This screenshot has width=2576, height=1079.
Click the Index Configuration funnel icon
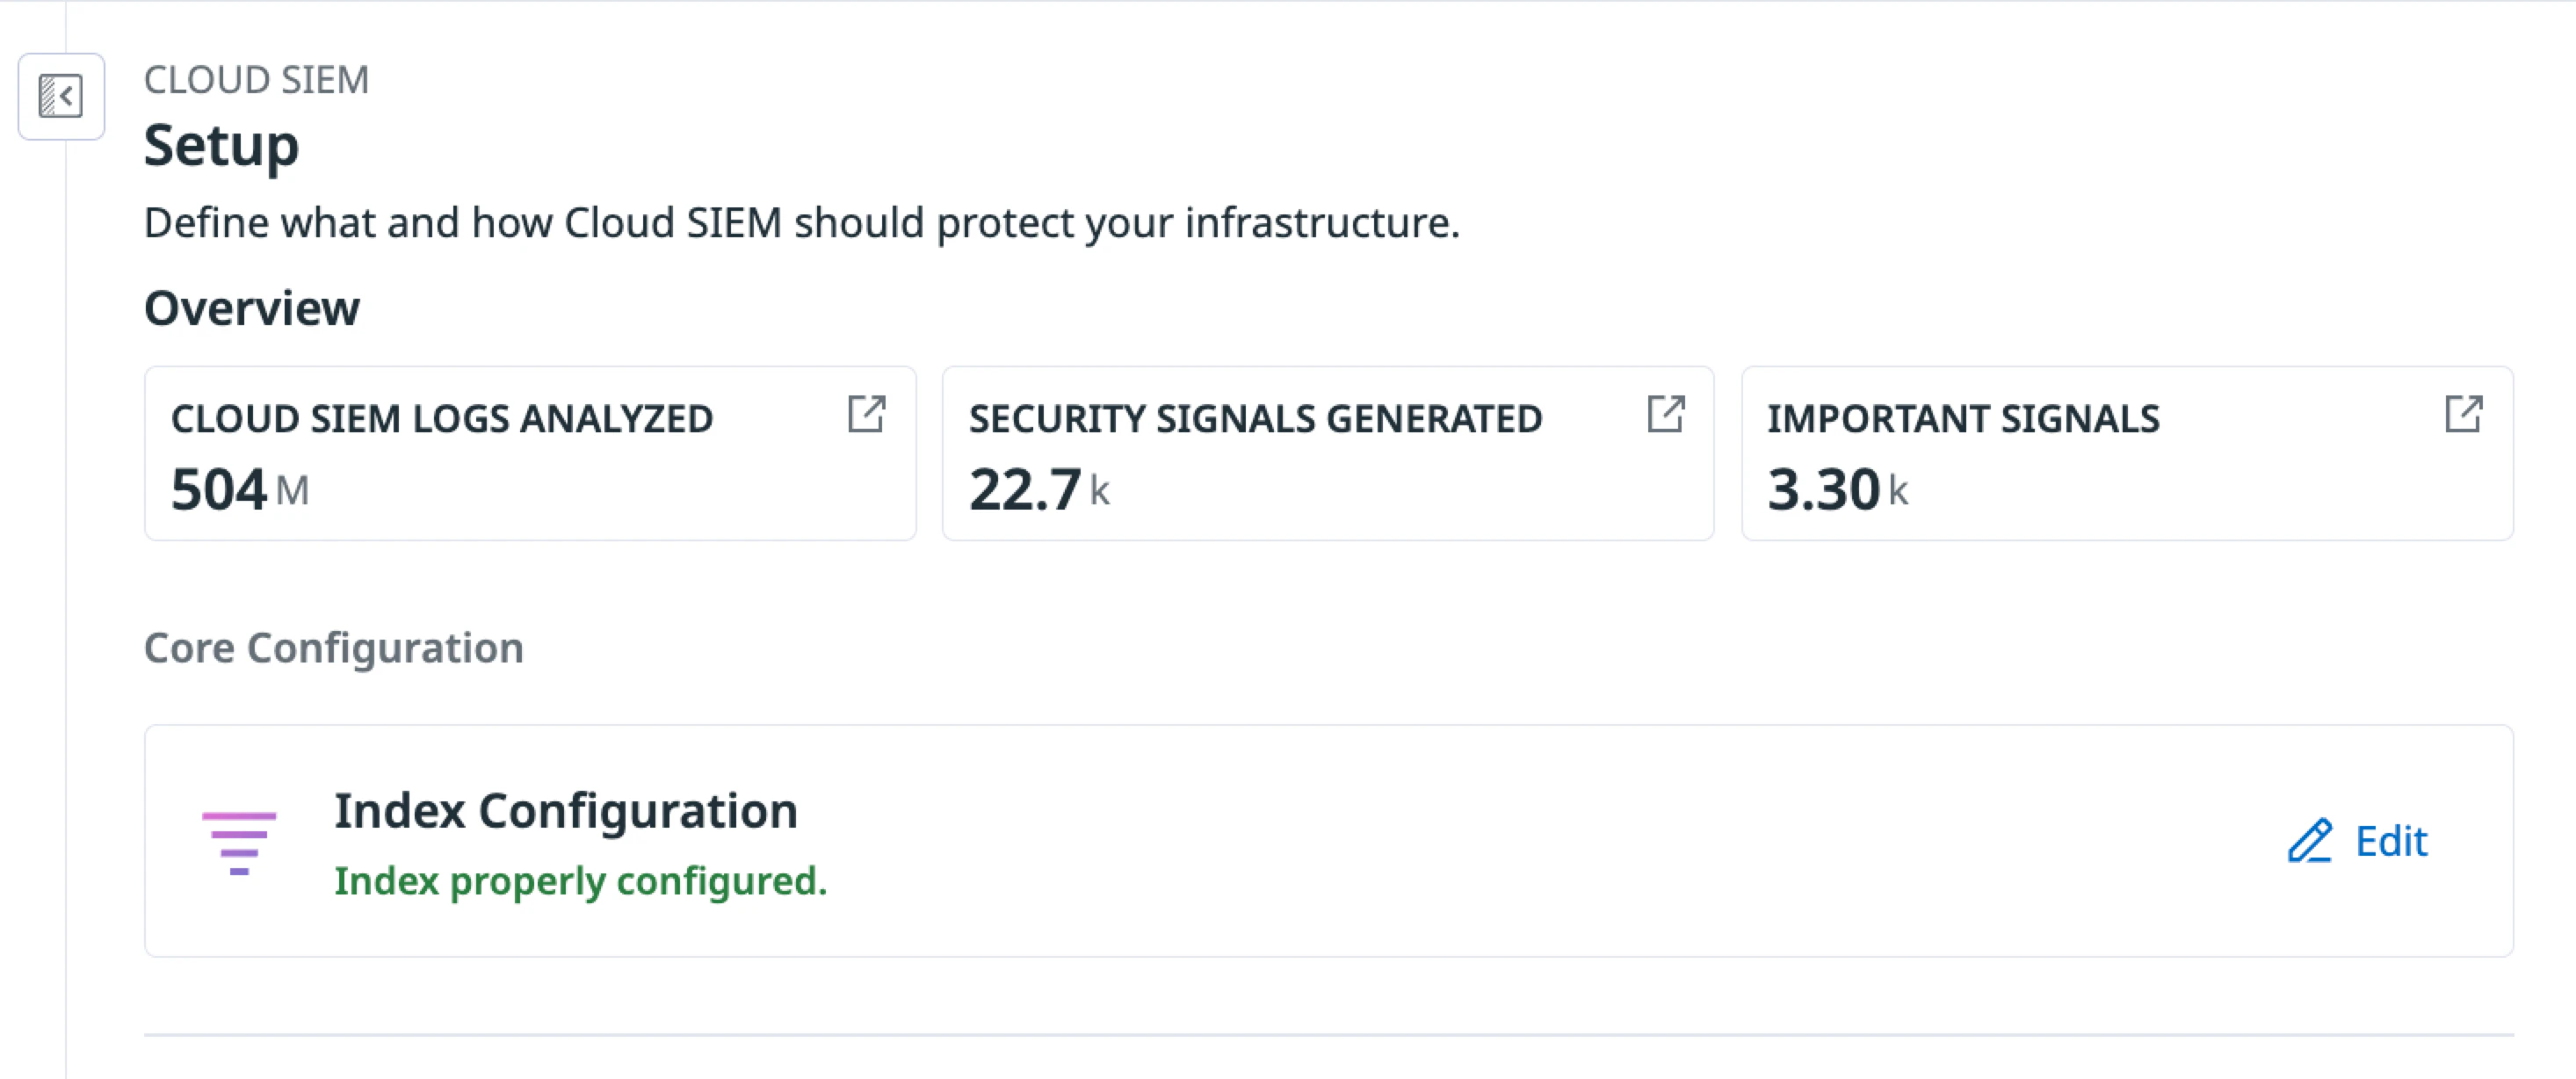[239, 842]
